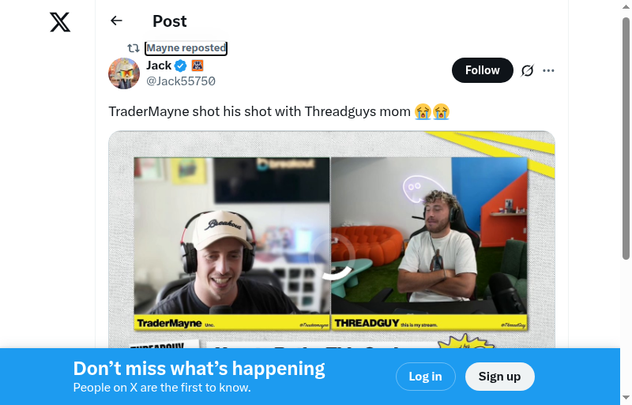Click the Sign up button
The image size is (632, 405).
(500, 377)
